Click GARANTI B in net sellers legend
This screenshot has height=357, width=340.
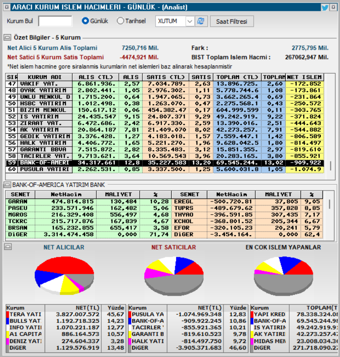(148, 334)
